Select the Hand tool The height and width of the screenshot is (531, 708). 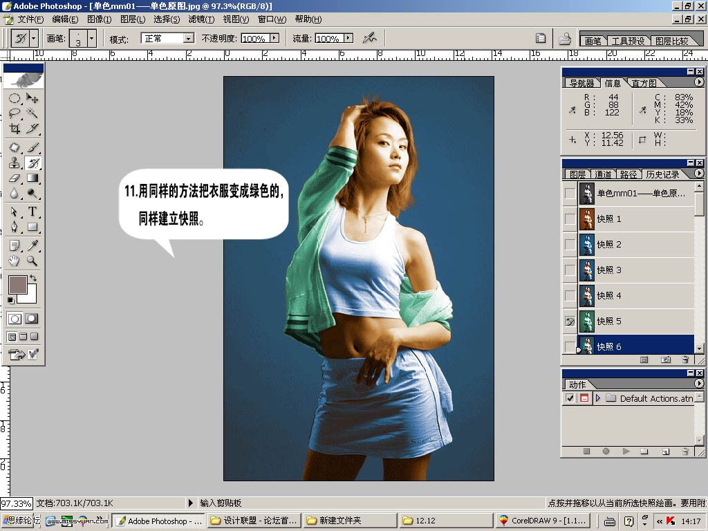(x=15, y=261)
